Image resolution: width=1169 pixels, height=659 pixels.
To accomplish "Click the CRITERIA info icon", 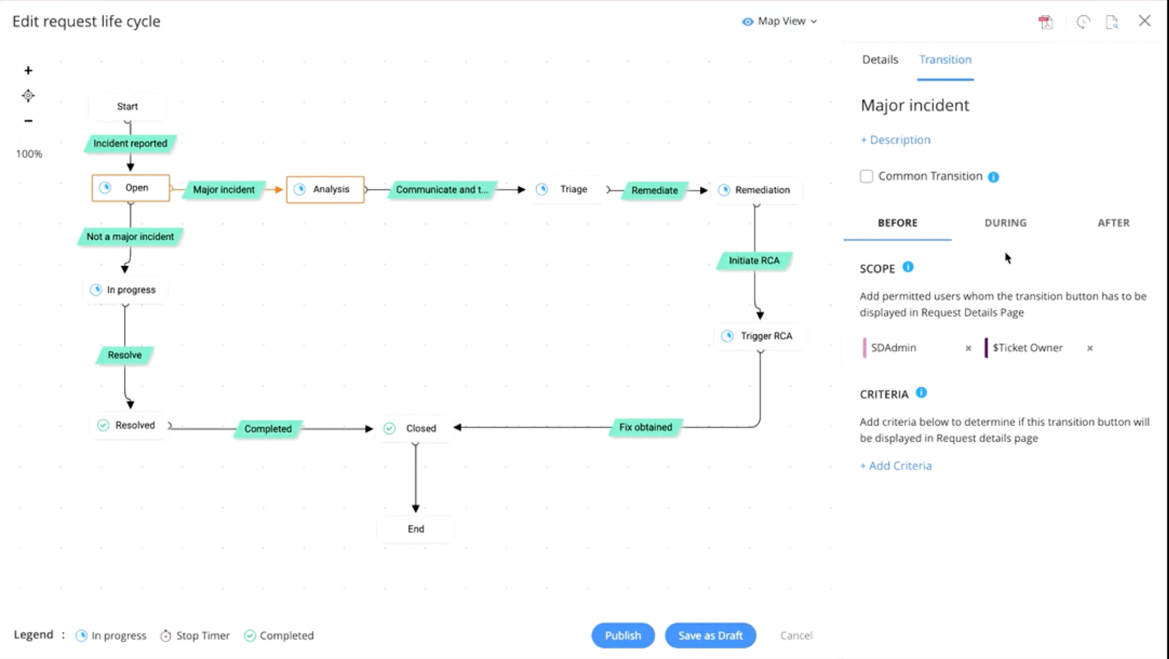I will pos(922,392).
